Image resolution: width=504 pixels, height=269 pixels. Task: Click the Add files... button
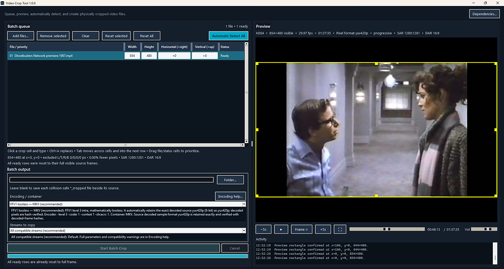pos(20,36)
